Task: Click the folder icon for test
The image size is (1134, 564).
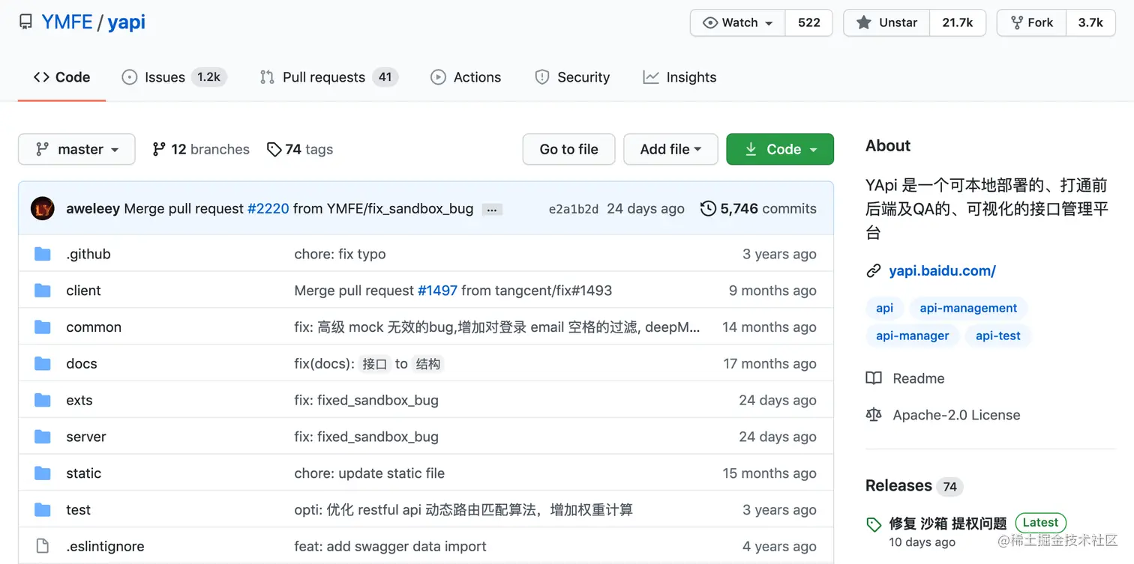Action: (x=43, y=511)
